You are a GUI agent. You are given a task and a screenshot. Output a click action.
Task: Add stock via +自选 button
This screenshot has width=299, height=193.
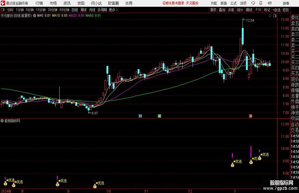(x=277, y=10)
